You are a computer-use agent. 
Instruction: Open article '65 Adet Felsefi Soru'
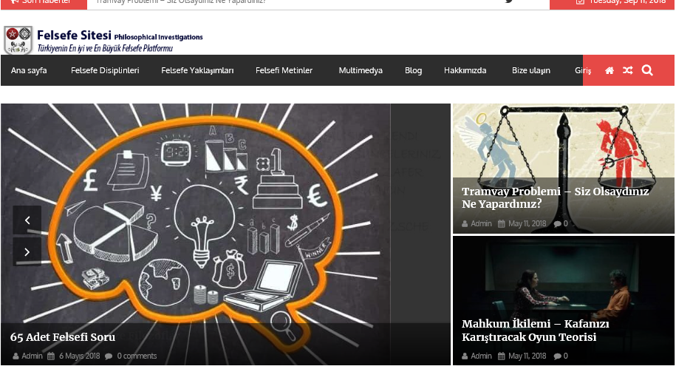tap(63, 337)
